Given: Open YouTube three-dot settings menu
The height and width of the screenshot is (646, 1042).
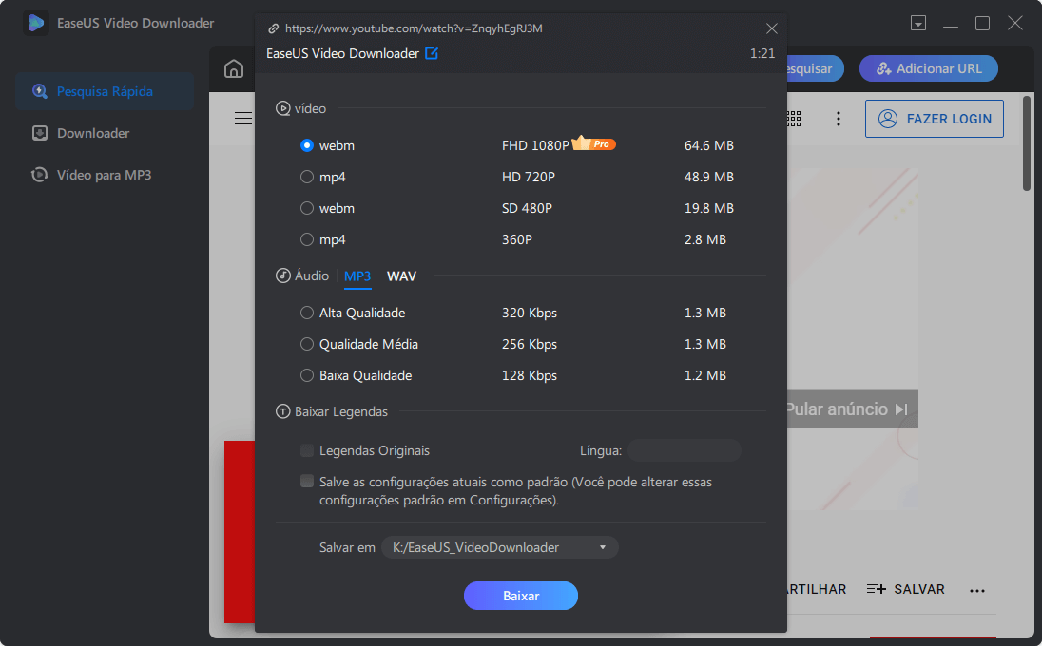Looking at the screenshot, I should 838,119.
